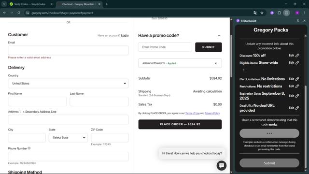Edit the Cart Limitation field
This screenshot has width=309, height=174.
pos(294,79)
